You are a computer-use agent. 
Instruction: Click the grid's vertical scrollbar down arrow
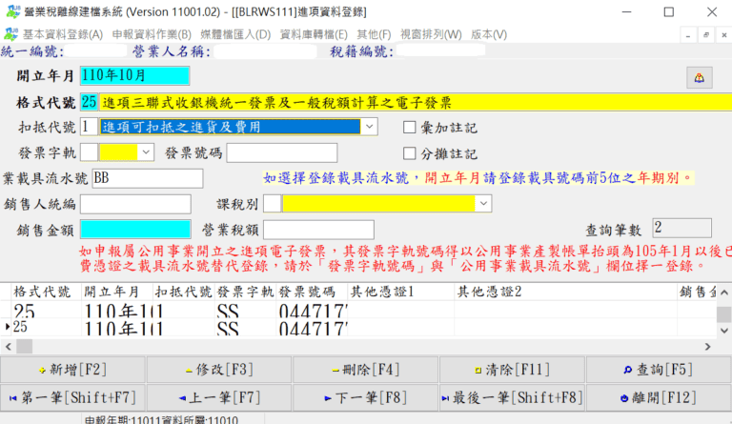pyautogui.click(x=724, y=331)
